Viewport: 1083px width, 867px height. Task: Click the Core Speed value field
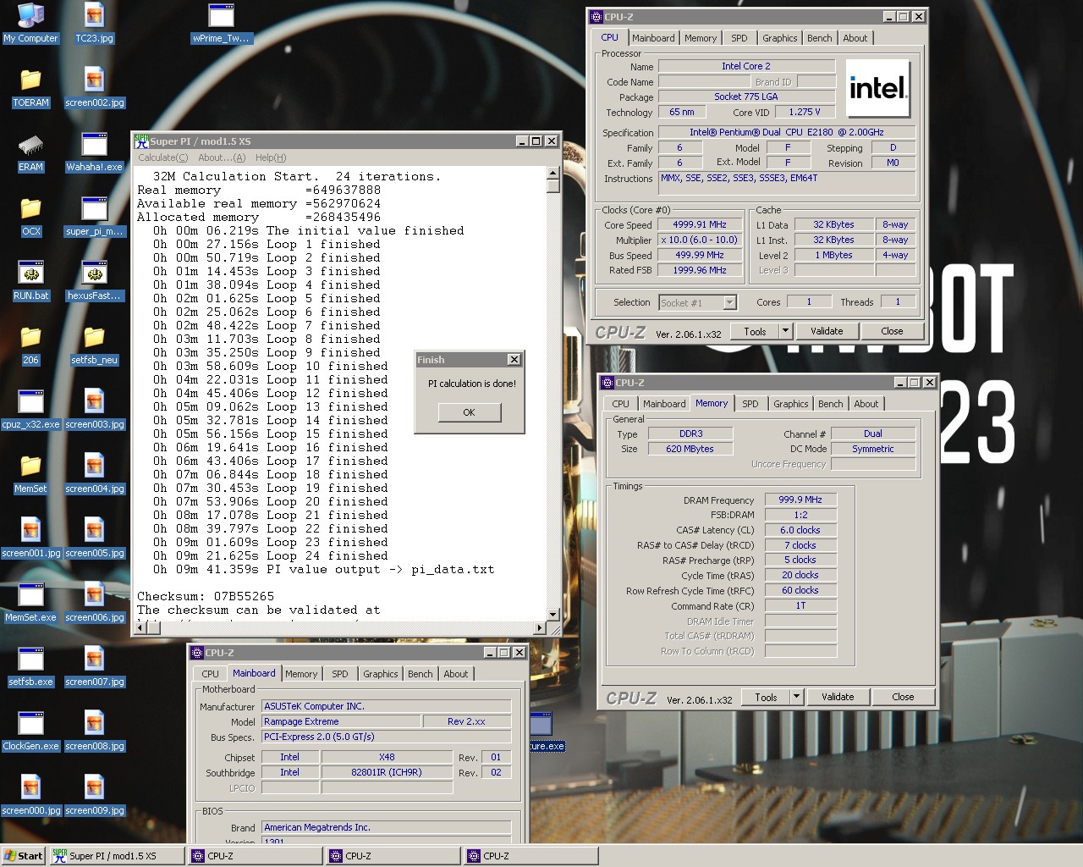[x=700, y=224]
